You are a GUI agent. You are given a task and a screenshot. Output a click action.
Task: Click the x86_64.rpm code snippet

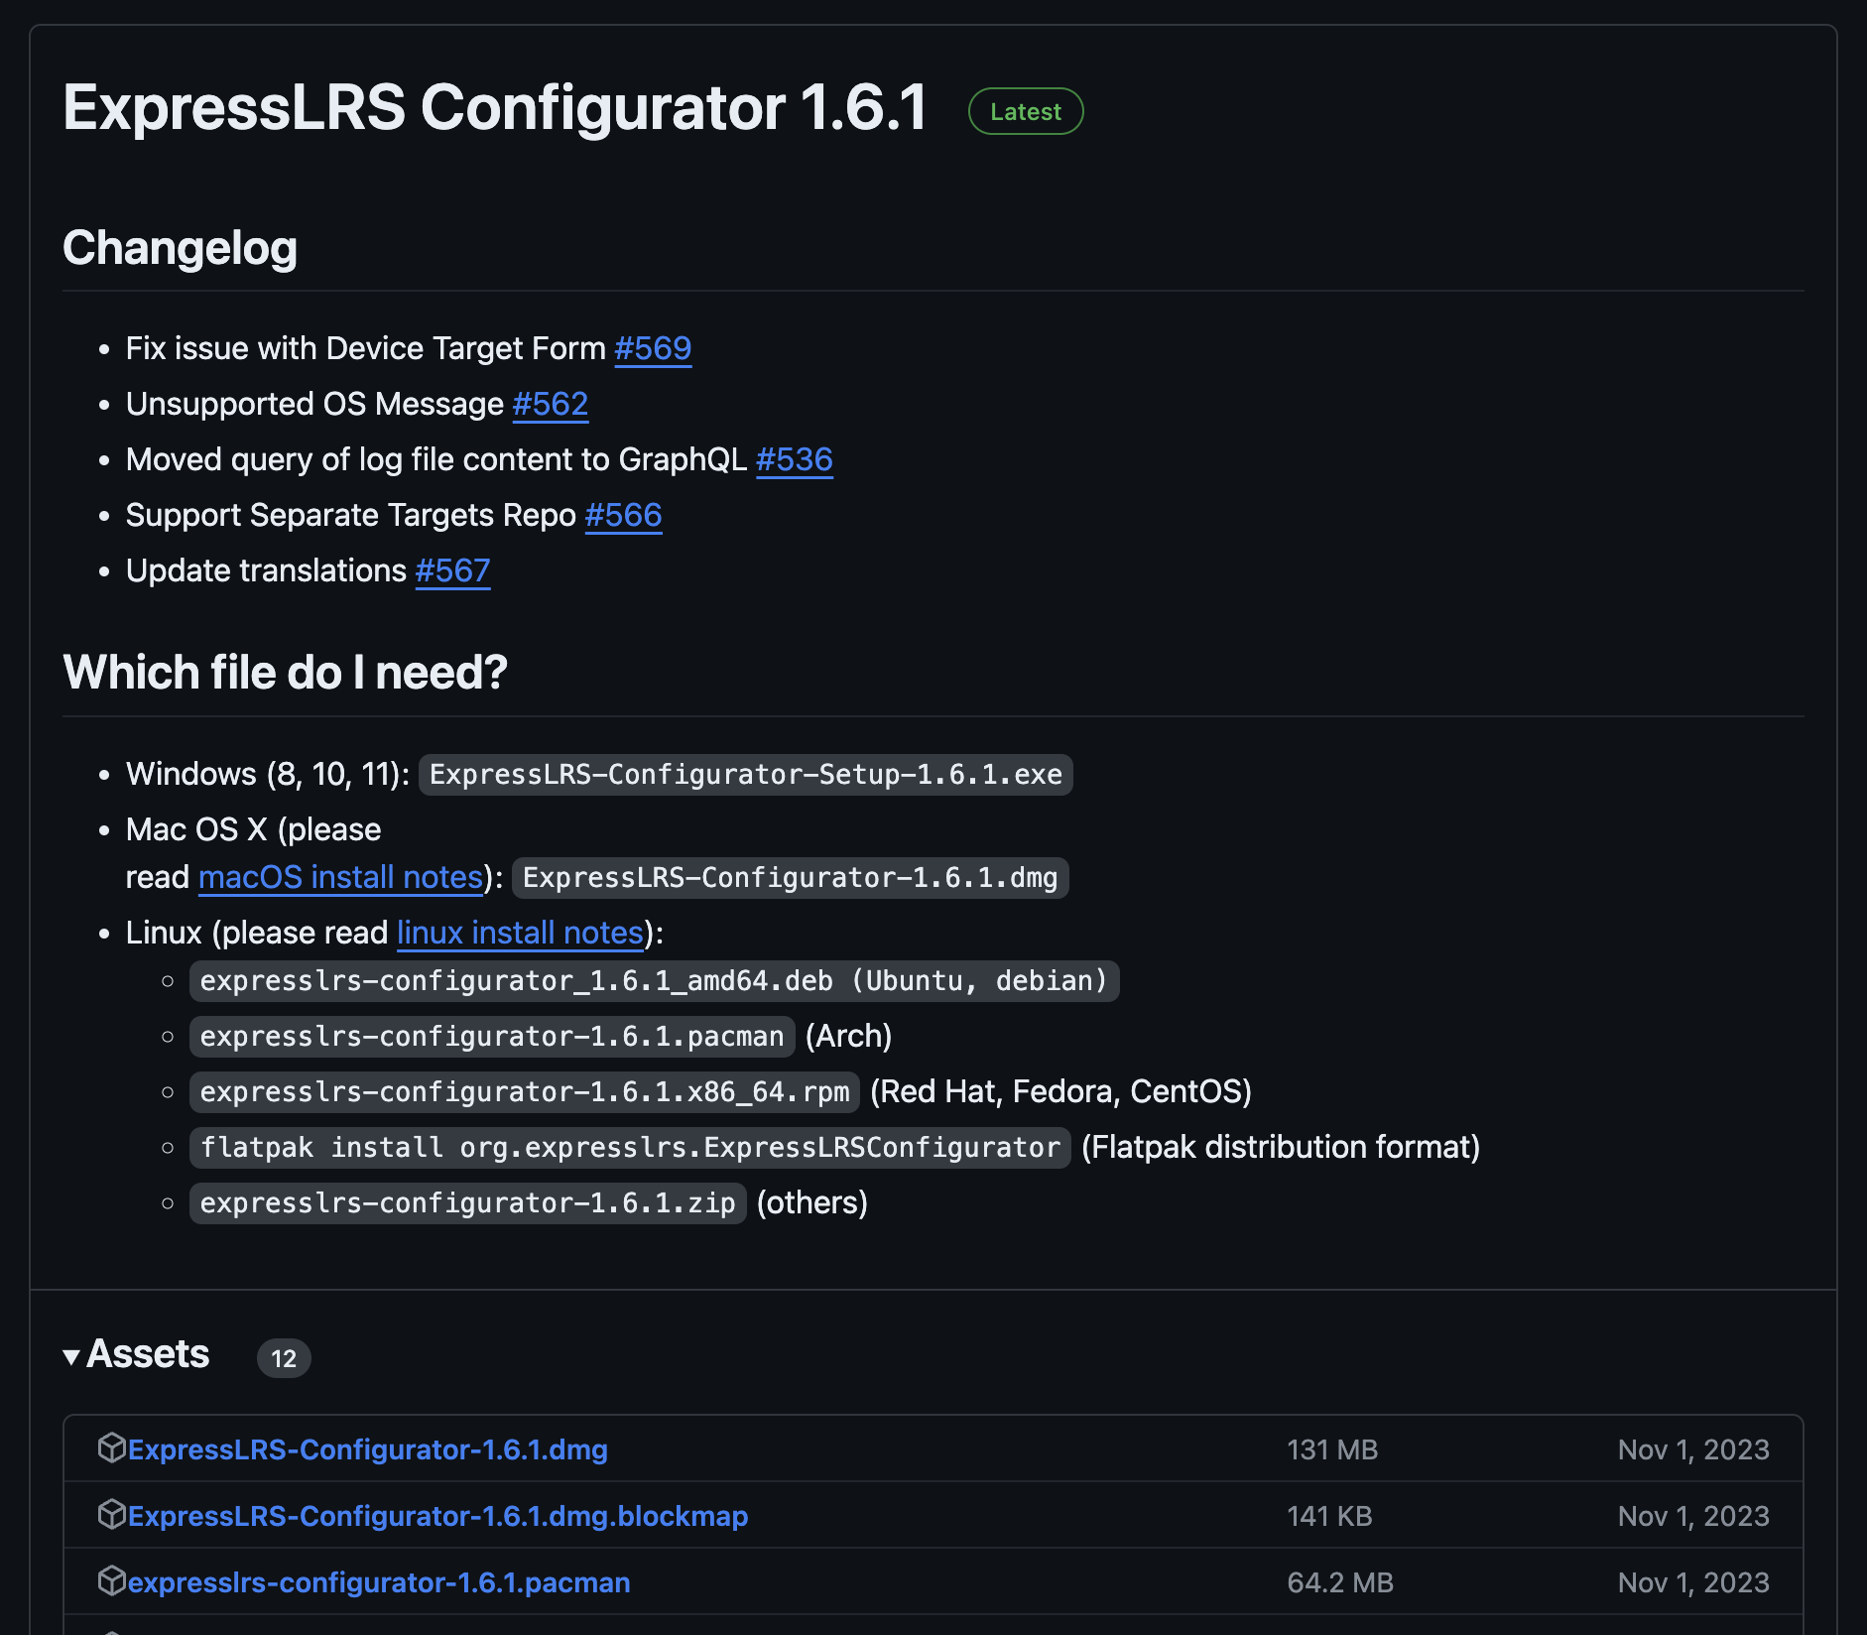point(525,1092)
